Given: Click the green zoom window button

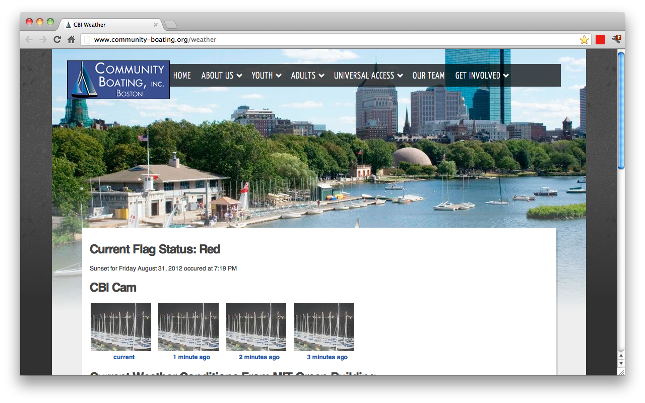Looking at the screenshot, I should (50, 22).
